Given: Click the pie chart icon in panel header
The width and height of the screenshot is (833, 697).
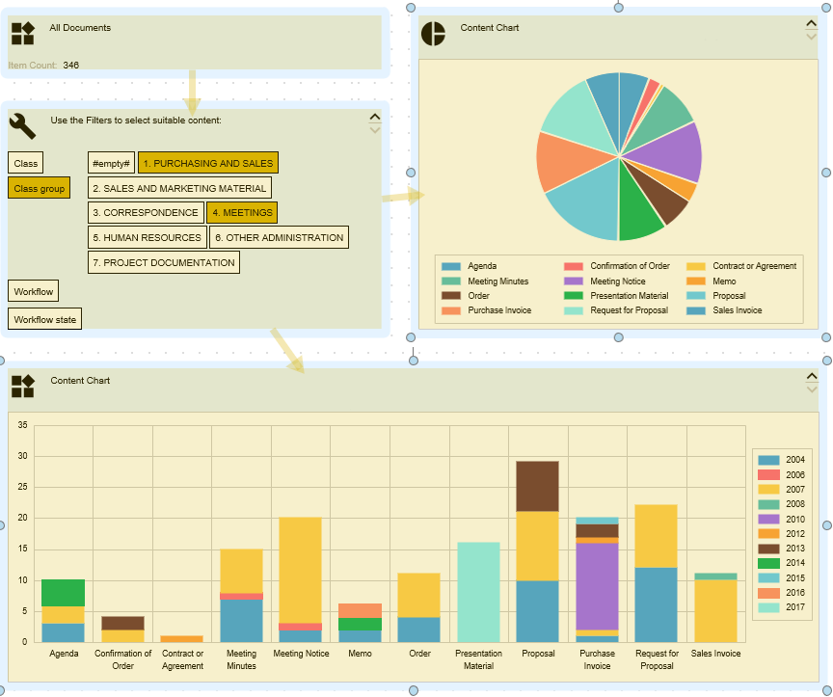Looking at the screenshot, I should (433, 34).
